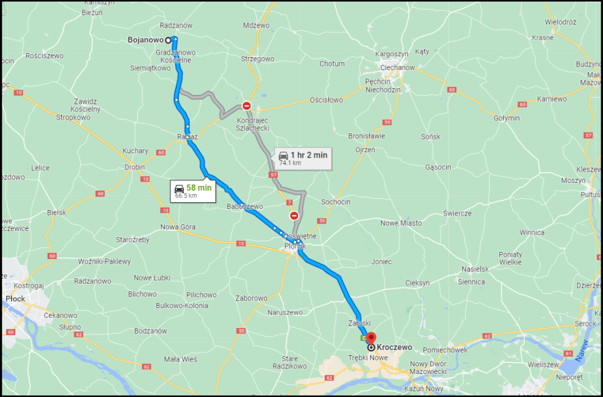
Task: Select the 1 hr 2 min alternate route
Action: (303, 158)
